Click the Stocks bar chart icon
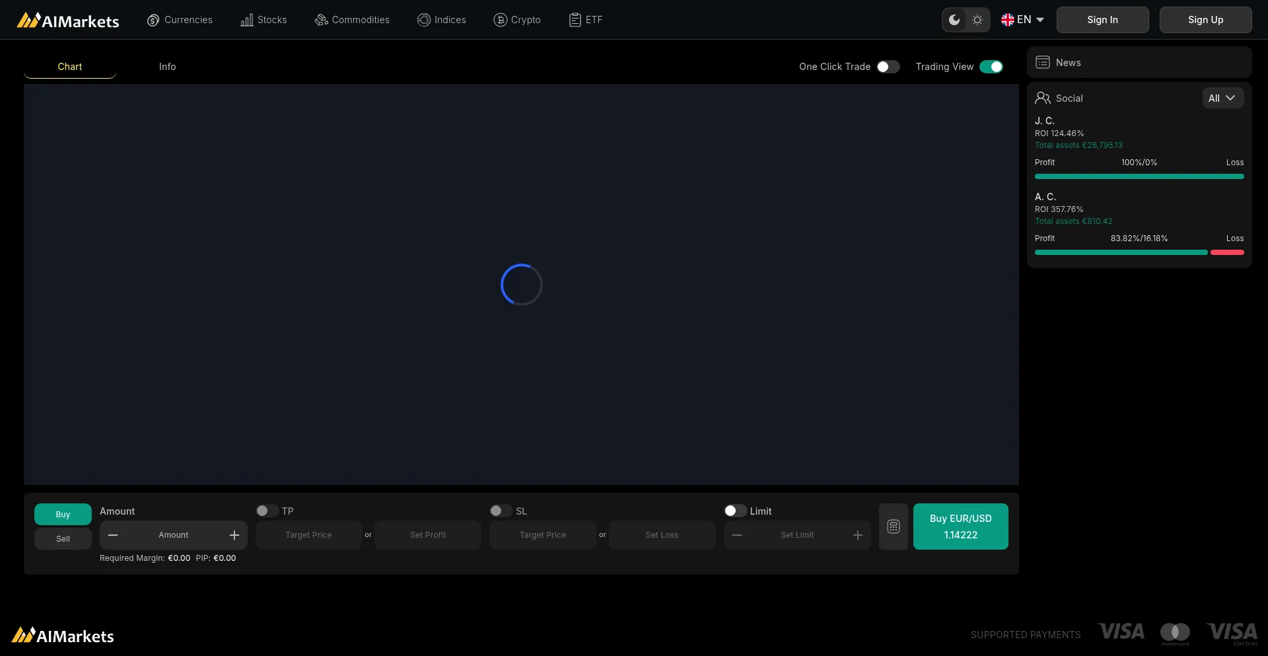Viewport: 1268px width, 656px height. click(246, 20)
